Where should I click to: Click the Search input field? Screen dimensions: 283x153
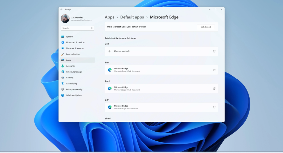click(77, 28)
